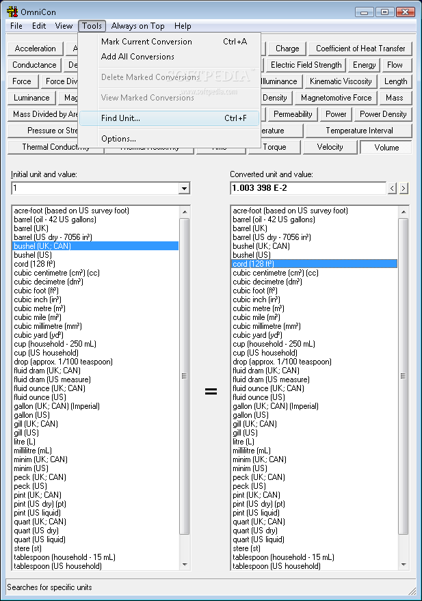Click scroll-up arrow of converted unit list
This screenshot has width=422, height=601.
[404, 211]
